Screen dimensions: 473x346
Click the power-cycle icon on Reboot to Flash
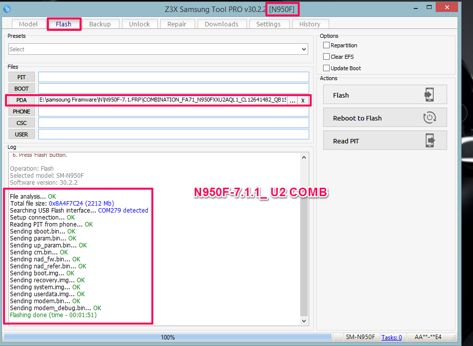coord(430,117)
